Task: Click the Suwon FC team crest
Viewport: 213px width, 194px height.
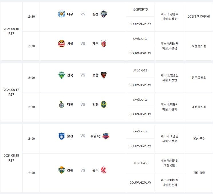Action: pyautogui.click(x=106, y=136)
